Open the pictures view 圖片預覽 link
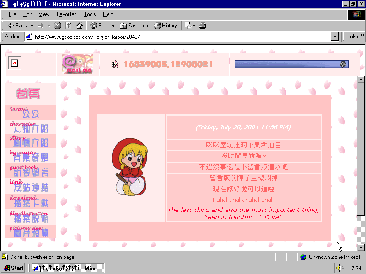This screenshot has height=274, width=366. [x=31, y=232]
